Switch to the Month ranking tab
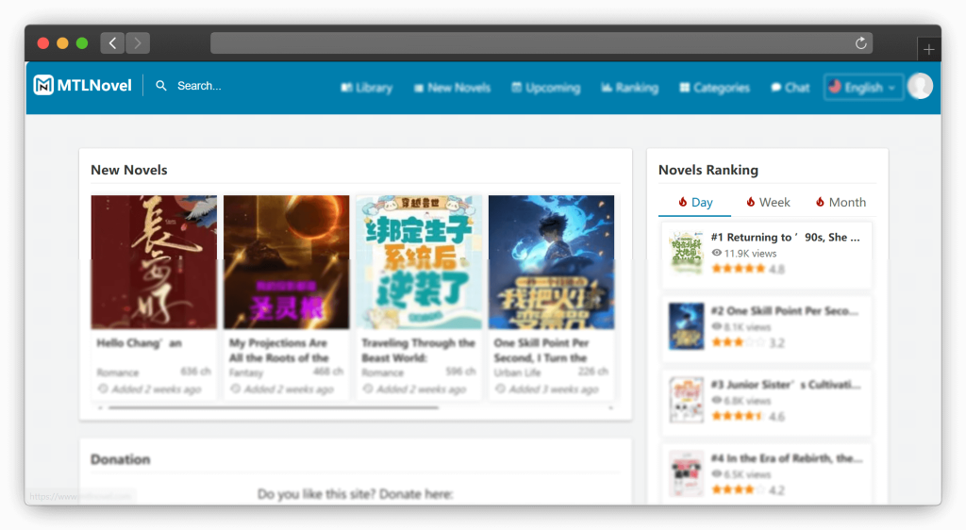966x530 pixels. [840, 202]
